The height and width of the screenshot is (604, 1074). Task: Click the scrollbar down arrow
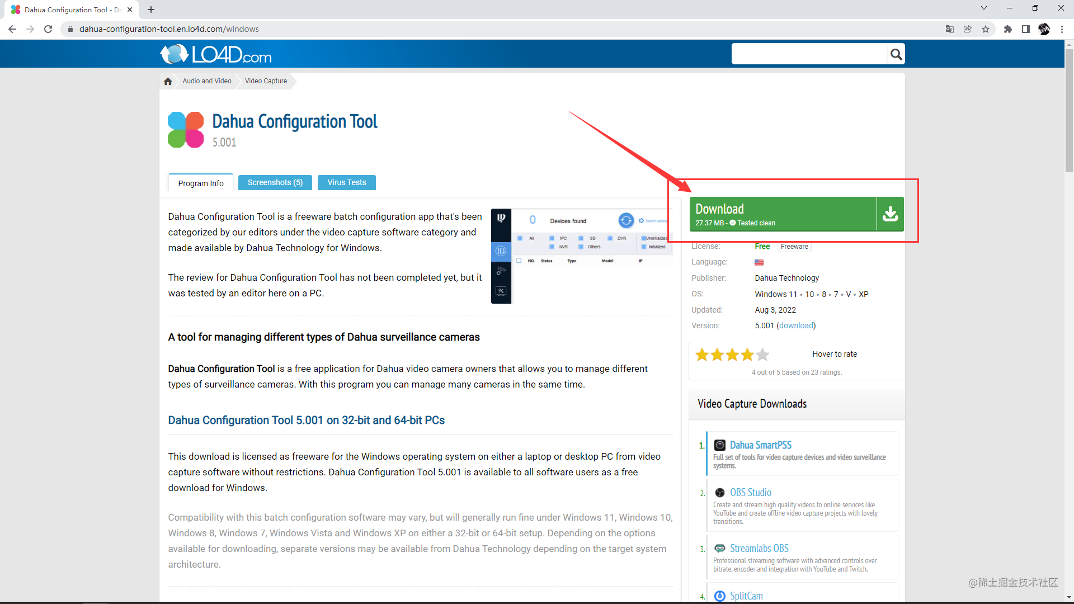[1069, 597]
